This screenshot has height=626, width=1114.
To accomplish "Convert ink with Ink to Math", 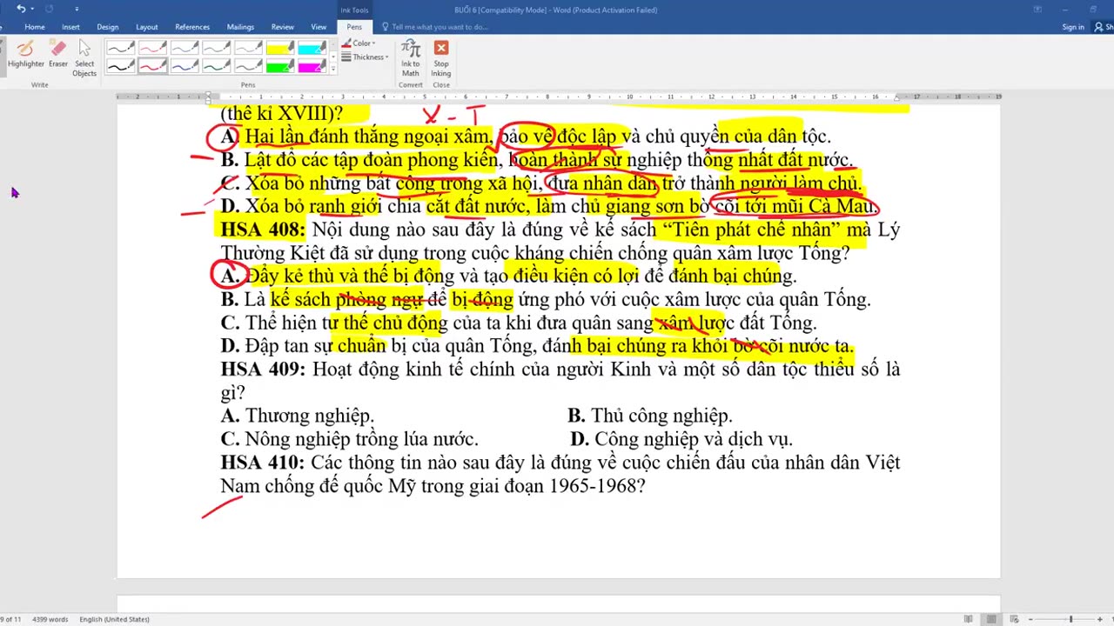I will coord(411,58).
